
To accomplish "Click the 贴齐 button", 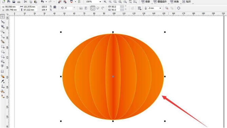I will (x=187, y=2).
